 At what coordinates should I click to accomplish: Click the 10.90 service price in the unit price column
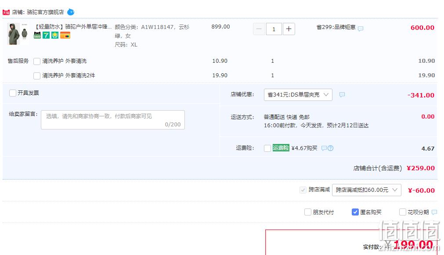pos(220,61)
